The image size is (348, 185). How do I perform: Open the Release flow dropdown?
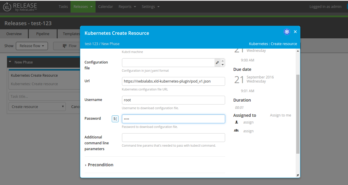(32, 46)
